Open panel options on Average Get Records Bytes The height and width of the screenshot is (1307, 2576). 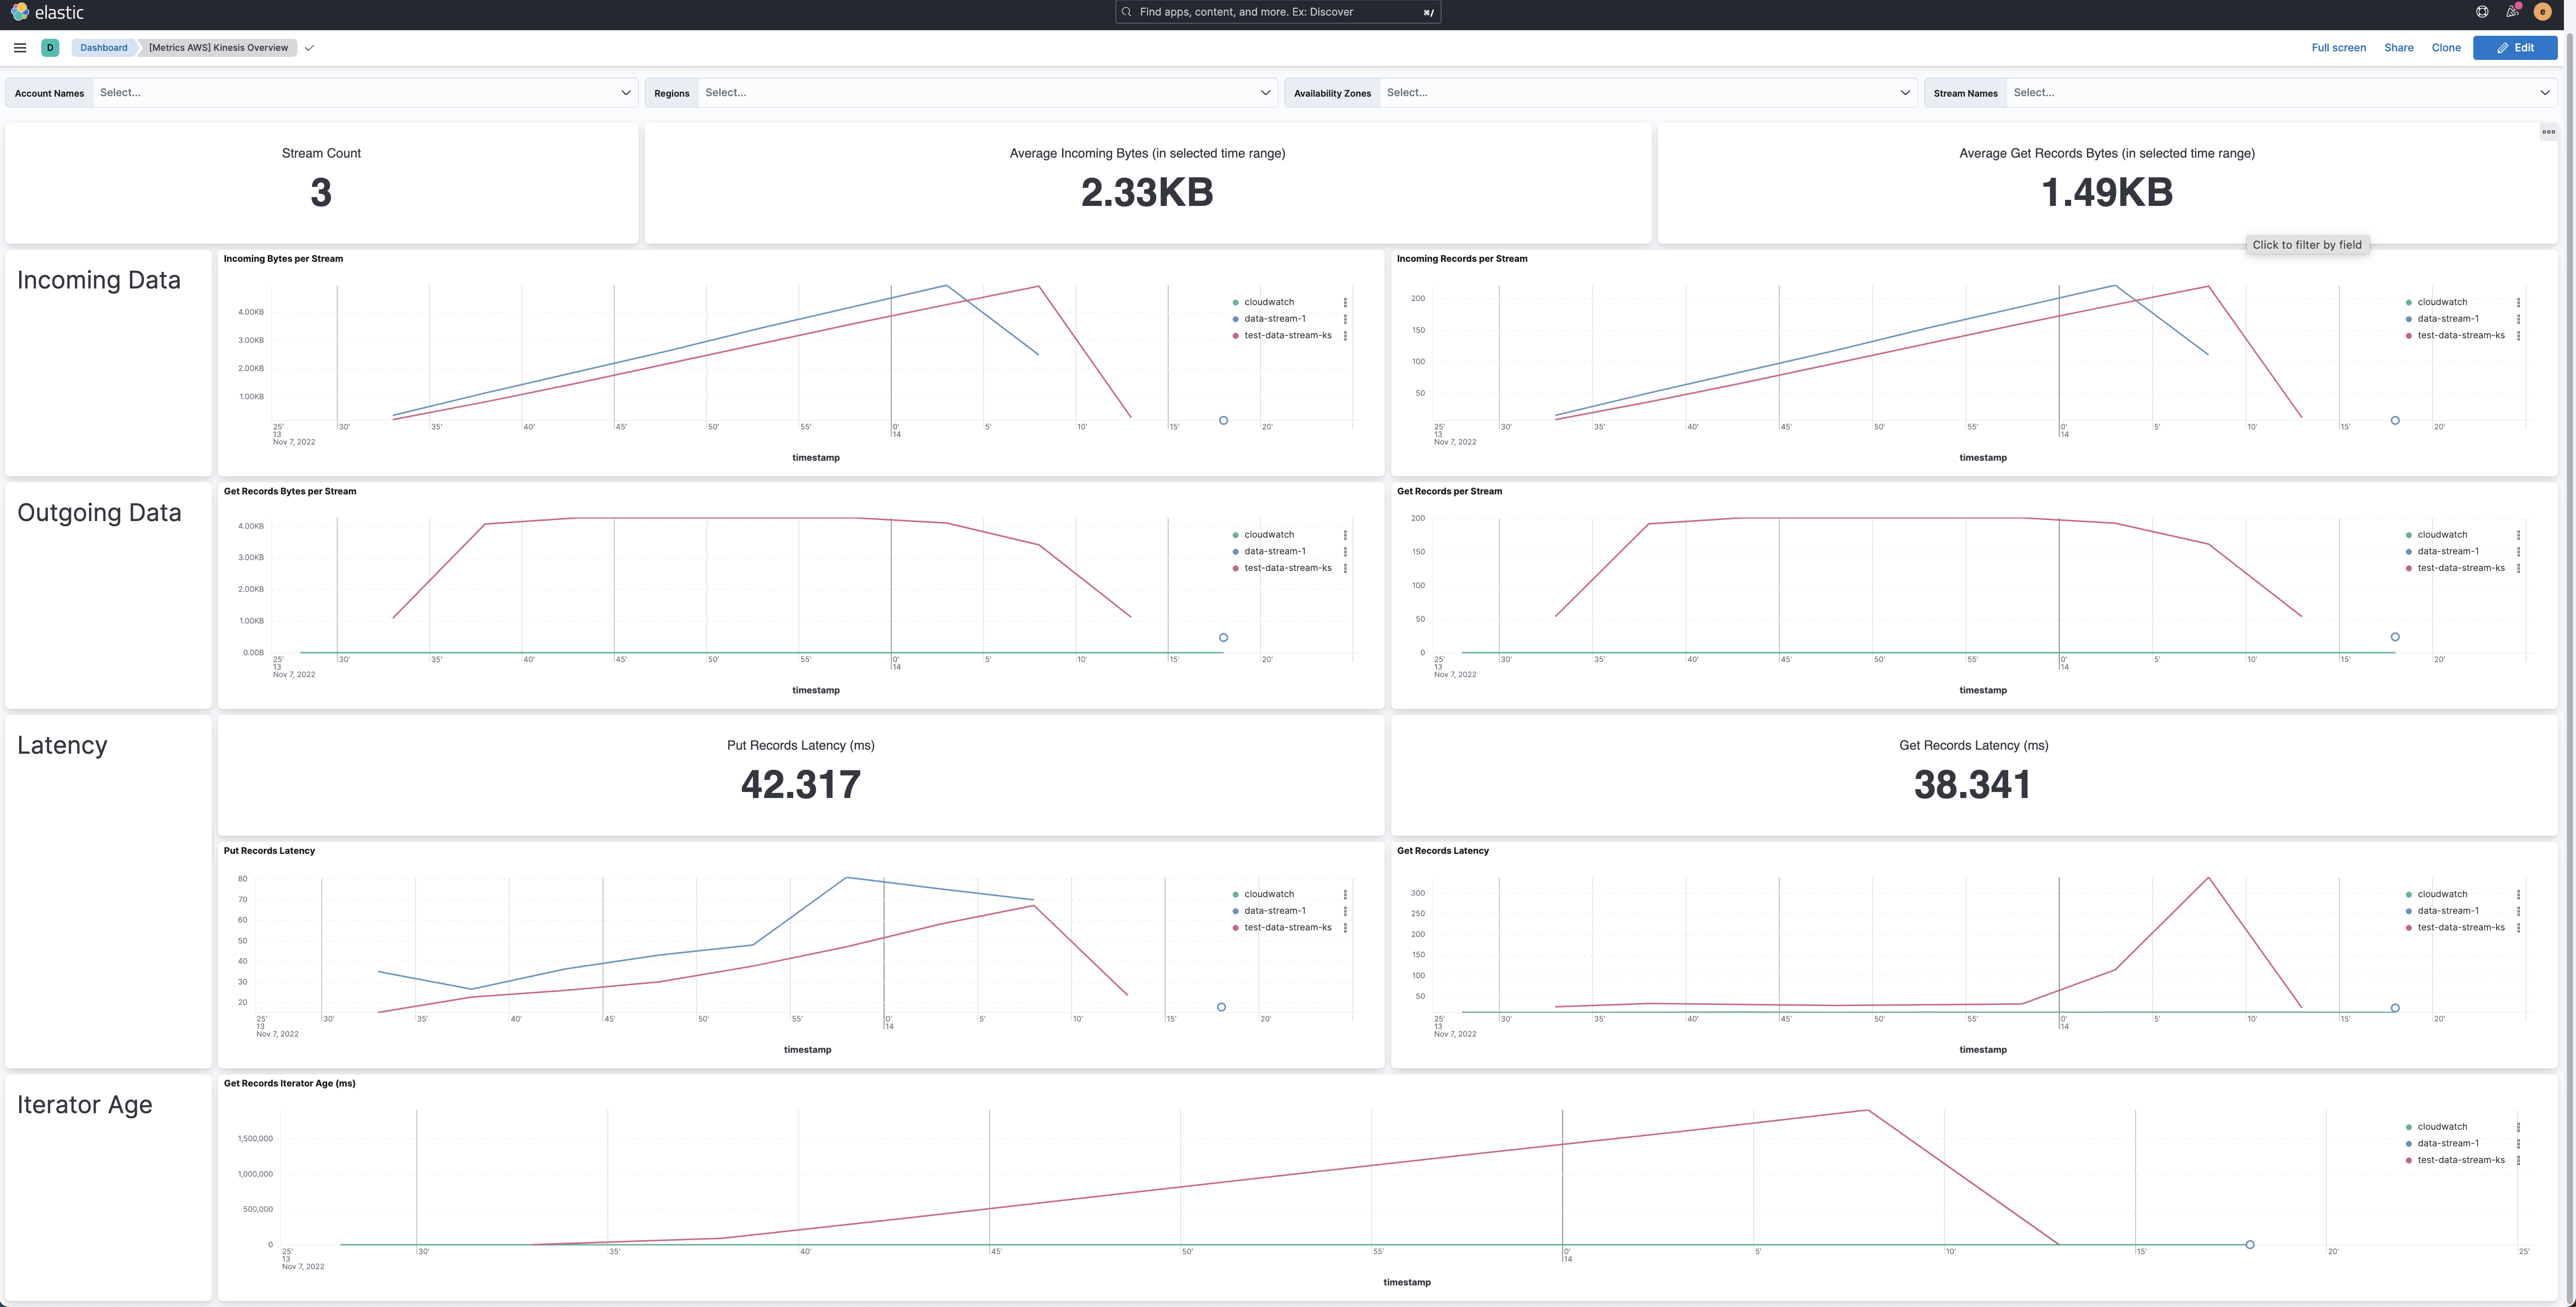point(2548,132)
